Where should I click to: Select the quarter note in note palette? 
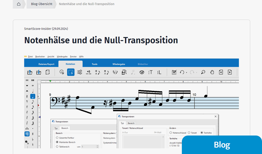click(x=33, y=96)
